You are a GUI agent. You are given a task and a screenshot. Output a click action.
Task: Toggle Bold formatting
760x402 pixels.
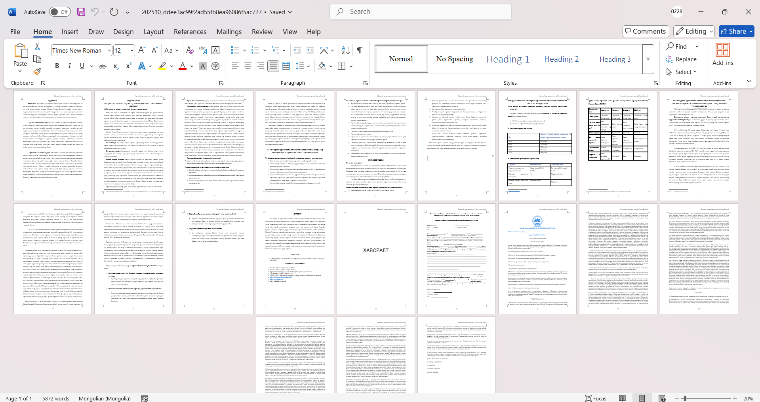tap(57, 66)
